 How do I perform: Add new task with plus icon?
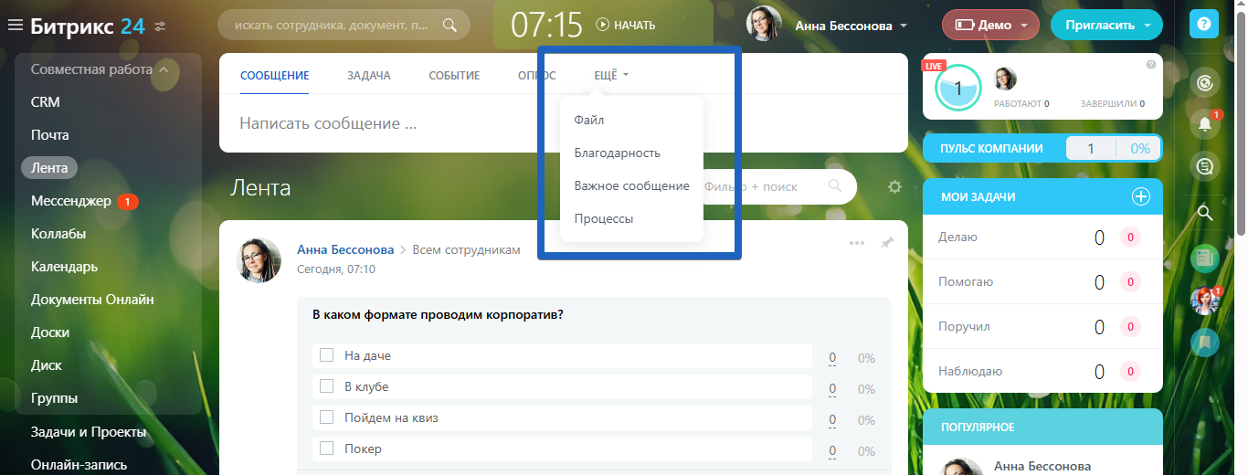[1140, 196]
